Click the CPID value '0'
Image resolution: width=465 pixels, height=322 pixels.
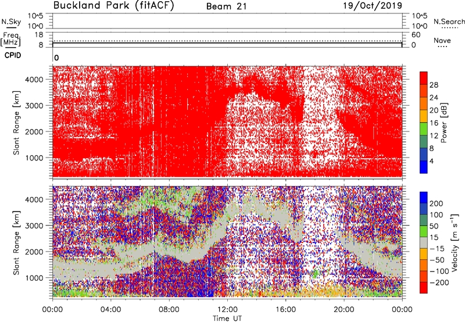click(56, 58)
